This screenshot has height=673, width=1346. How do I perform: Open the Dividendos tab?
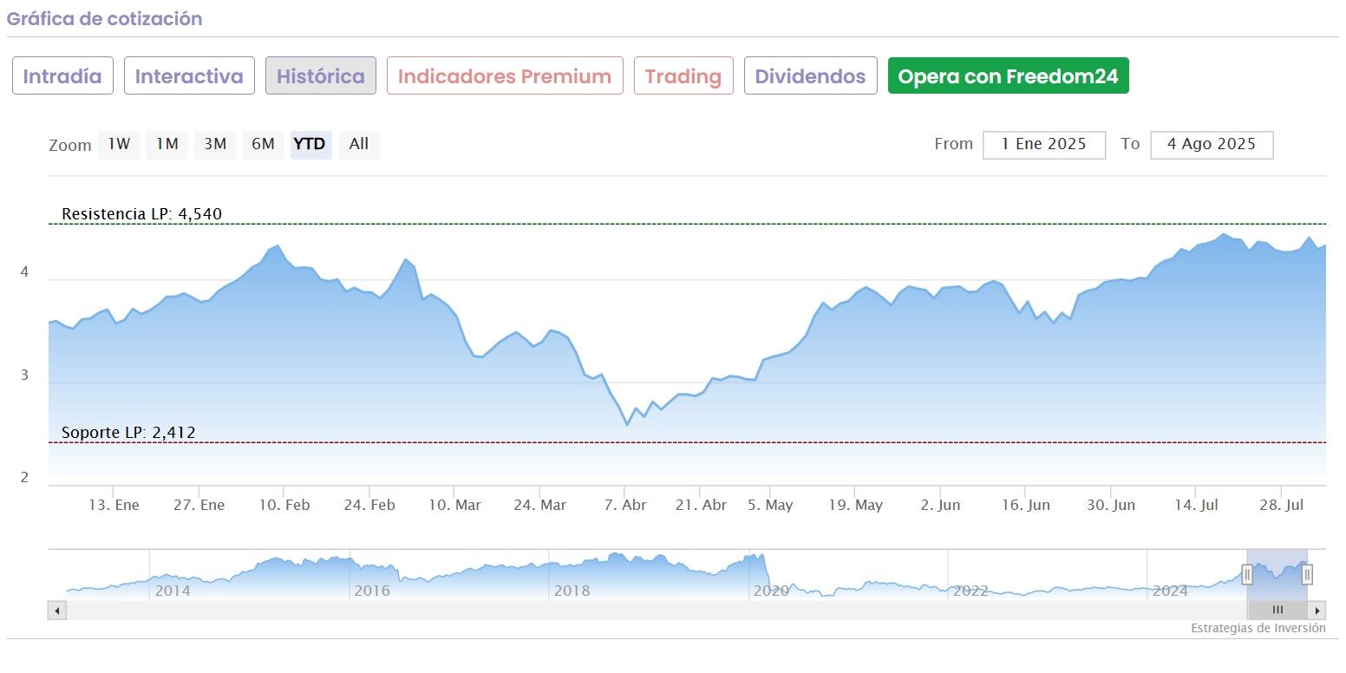tap(810, 76)
